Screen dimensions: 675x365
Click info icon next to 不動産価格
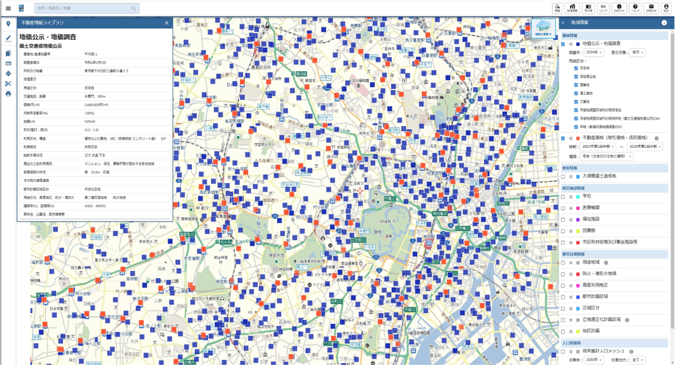(657, 139)
